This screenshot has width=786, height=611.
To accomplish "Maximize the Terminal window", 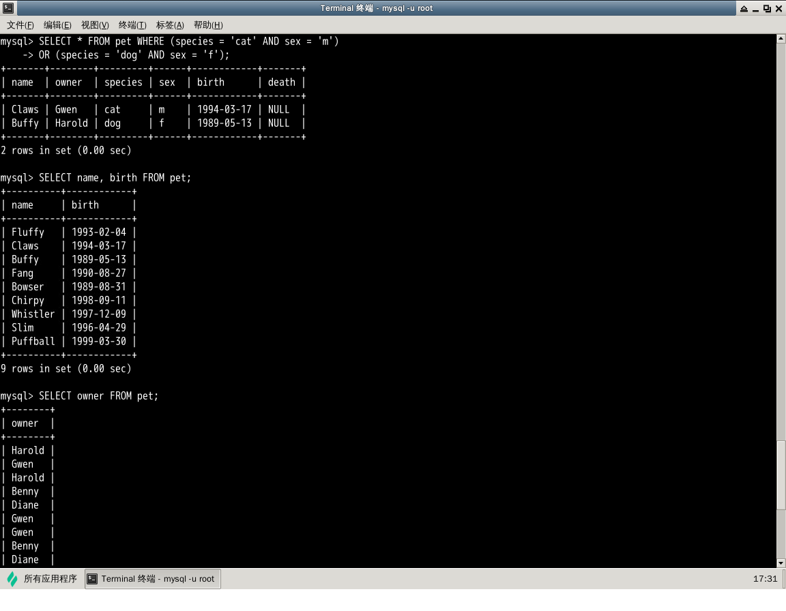I will tap(767, 8).
